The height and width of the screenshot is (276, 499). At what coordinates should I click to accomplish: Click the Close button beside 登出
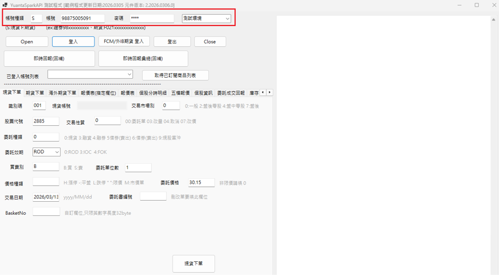[210, 42]
